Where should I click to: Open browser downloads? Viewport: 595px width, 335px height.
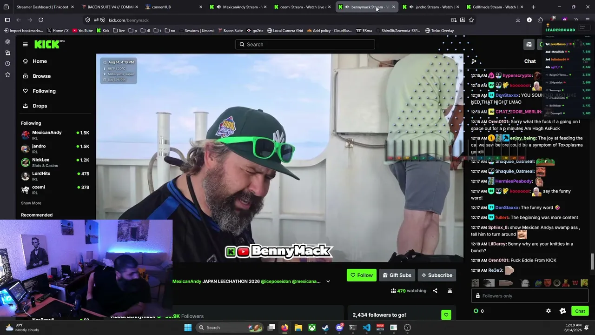(x=518, y=20)
